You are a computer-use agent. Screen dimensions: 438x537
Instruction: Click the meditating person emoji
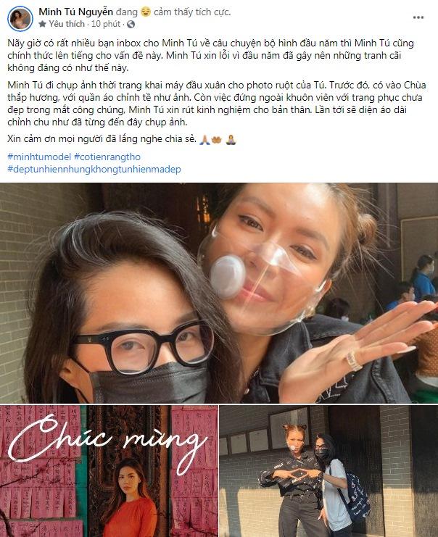231,139
